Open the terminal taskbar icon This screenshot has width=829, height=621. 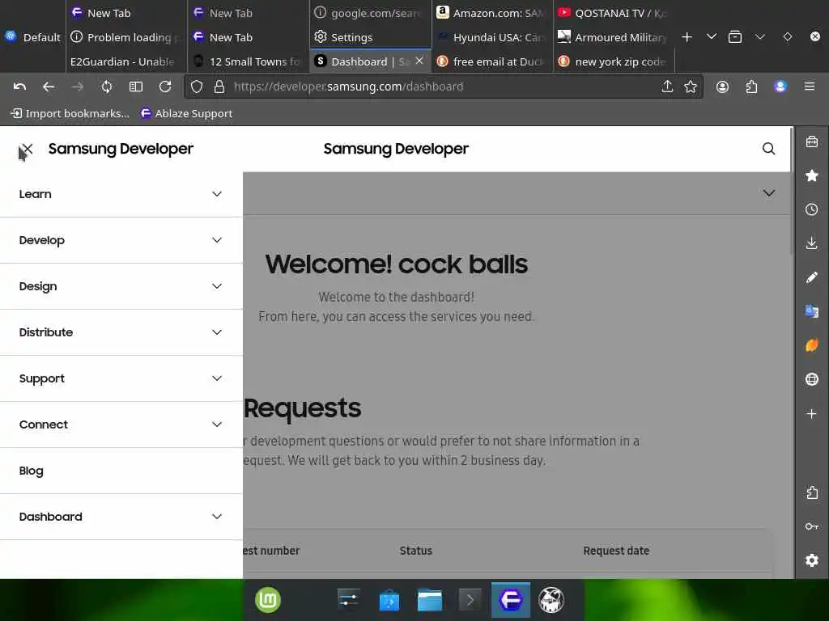click(470, 601)
